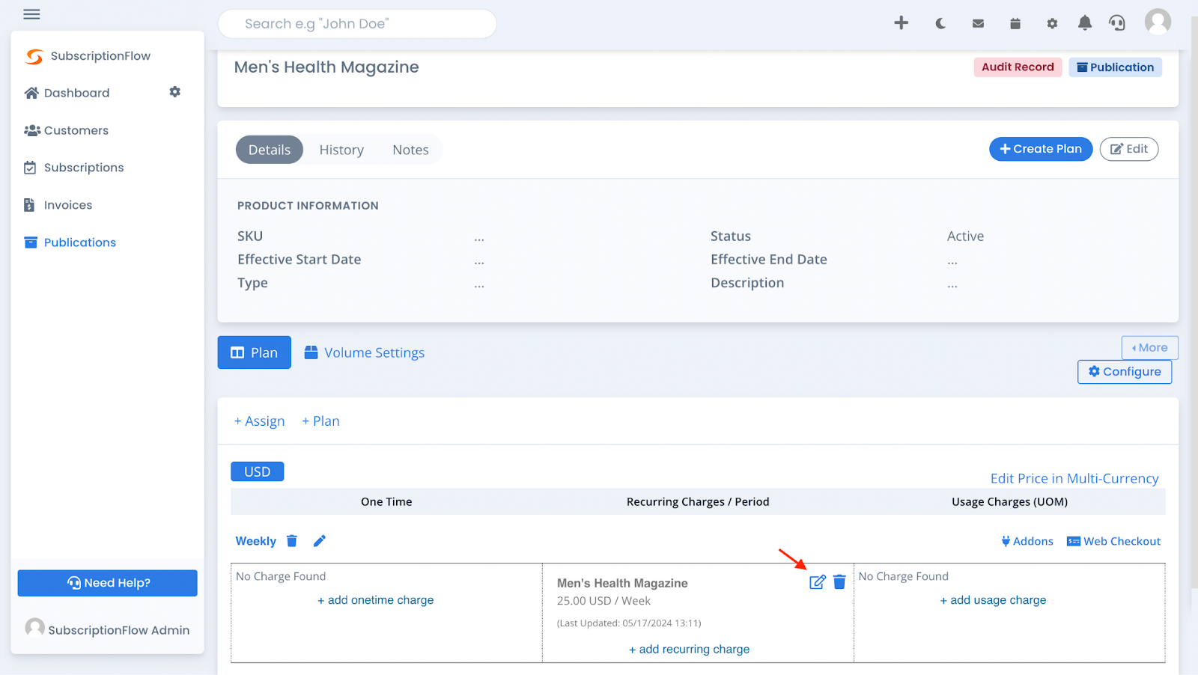Screen dimensions: 1198x675
Task: Click the "Active" status value
Action: click(965, 236)
